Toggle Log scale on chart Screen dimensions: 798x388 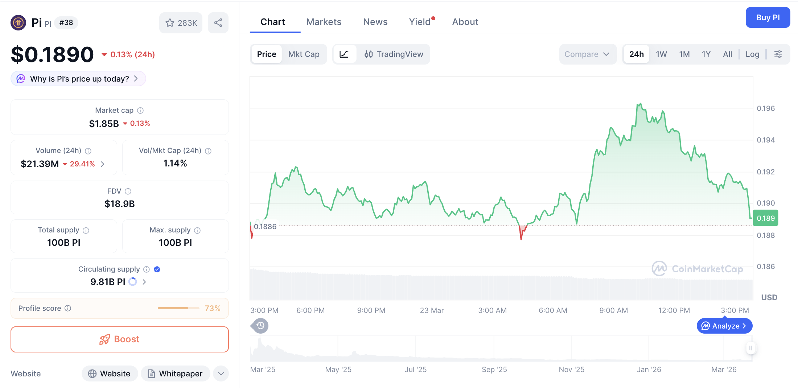tap(752, 54)
